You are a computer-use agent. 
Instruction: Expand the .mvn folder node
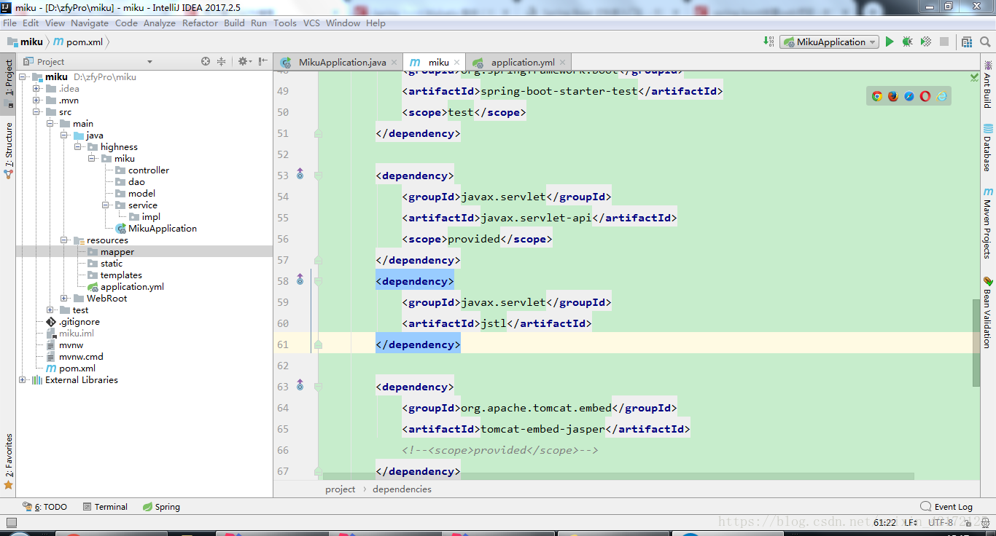(x=36, y=100)
